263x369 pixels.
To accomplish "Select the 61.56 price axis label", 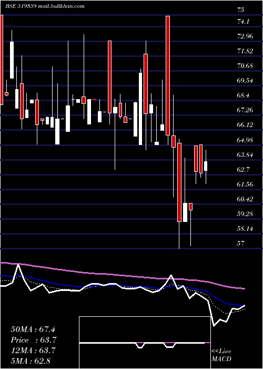I will click(246, 184).
